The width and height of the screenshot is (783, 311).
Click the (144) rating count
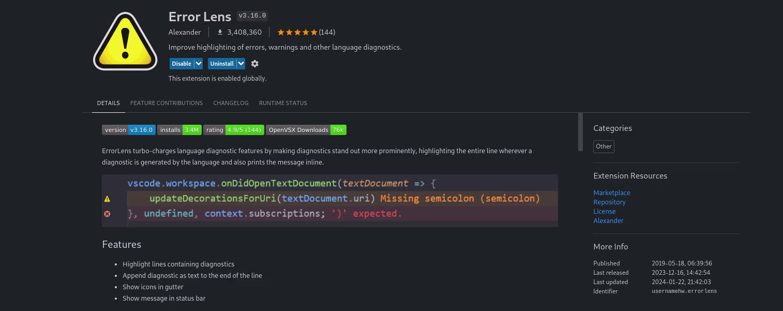327,32
